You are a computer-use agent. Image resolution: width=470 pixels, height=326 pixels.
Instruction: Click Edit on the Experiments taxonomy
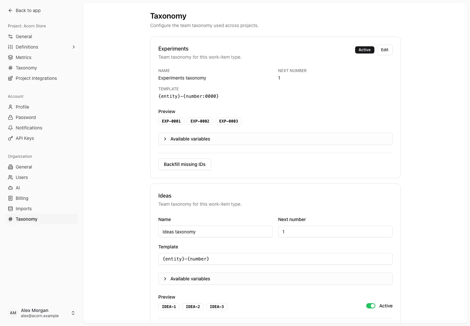pyautogui.click(x=385, y=50)
